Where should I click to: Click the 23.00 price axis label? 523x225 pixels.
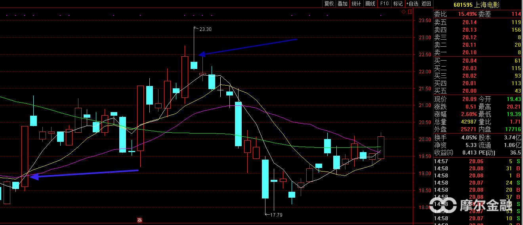425,38
